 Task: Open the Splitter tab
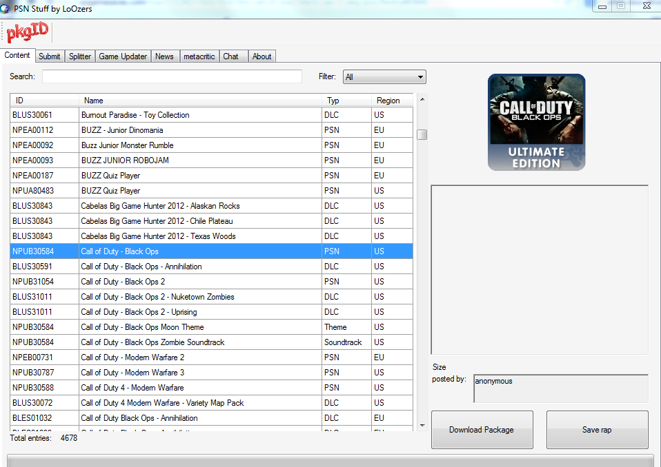point(80,56)
